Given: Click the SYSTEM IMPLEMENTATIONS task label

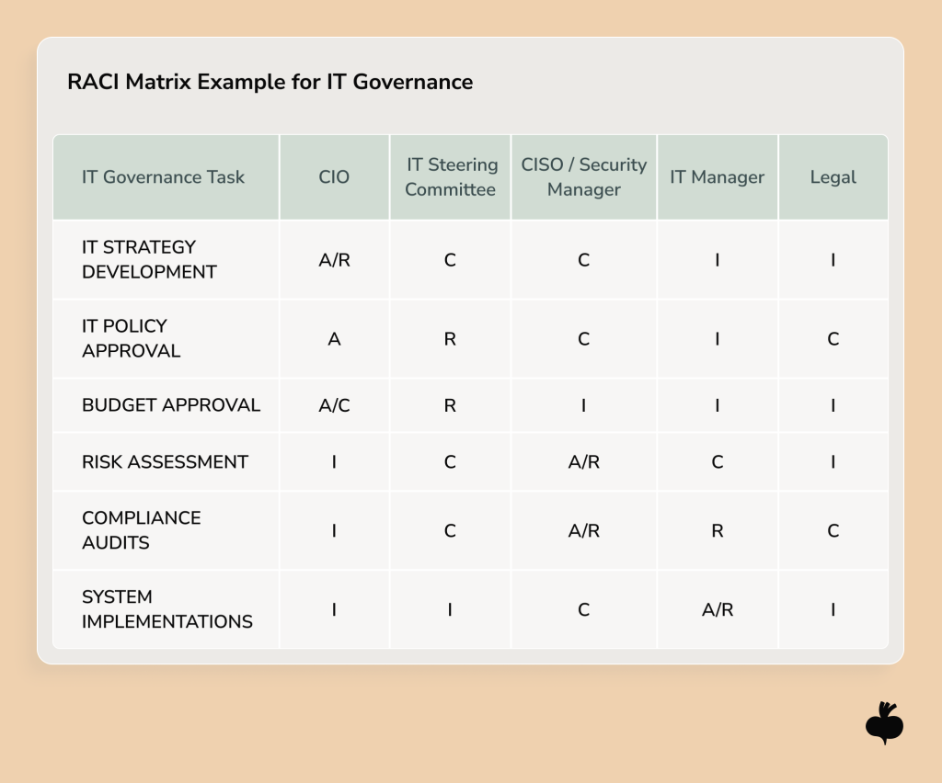Looking at the screenshot, I should (x=167, y=609).
